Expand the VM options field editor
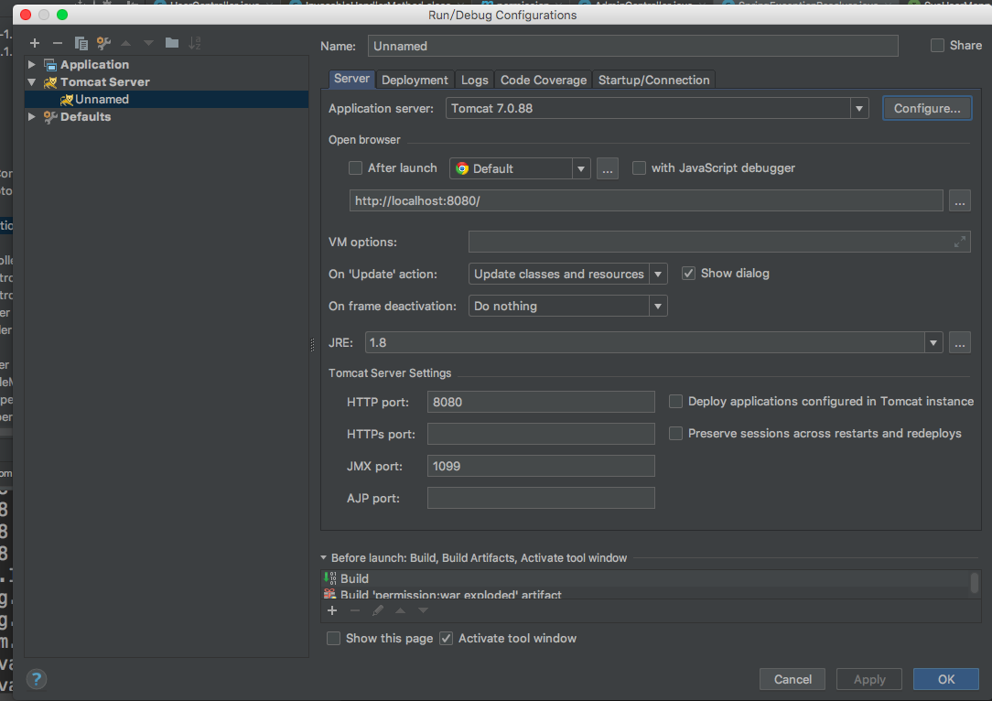 click(960, 243)
